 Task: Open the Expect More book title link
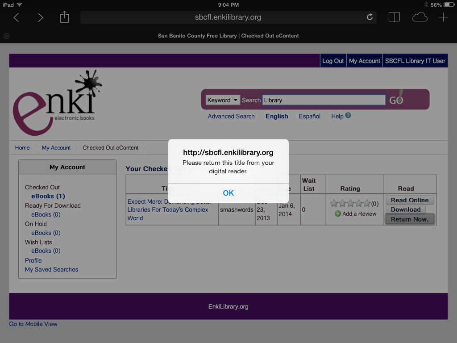(x=169, y=210)
